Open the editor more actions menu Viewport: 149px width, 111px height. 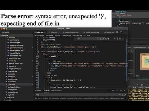click(125, 32)
